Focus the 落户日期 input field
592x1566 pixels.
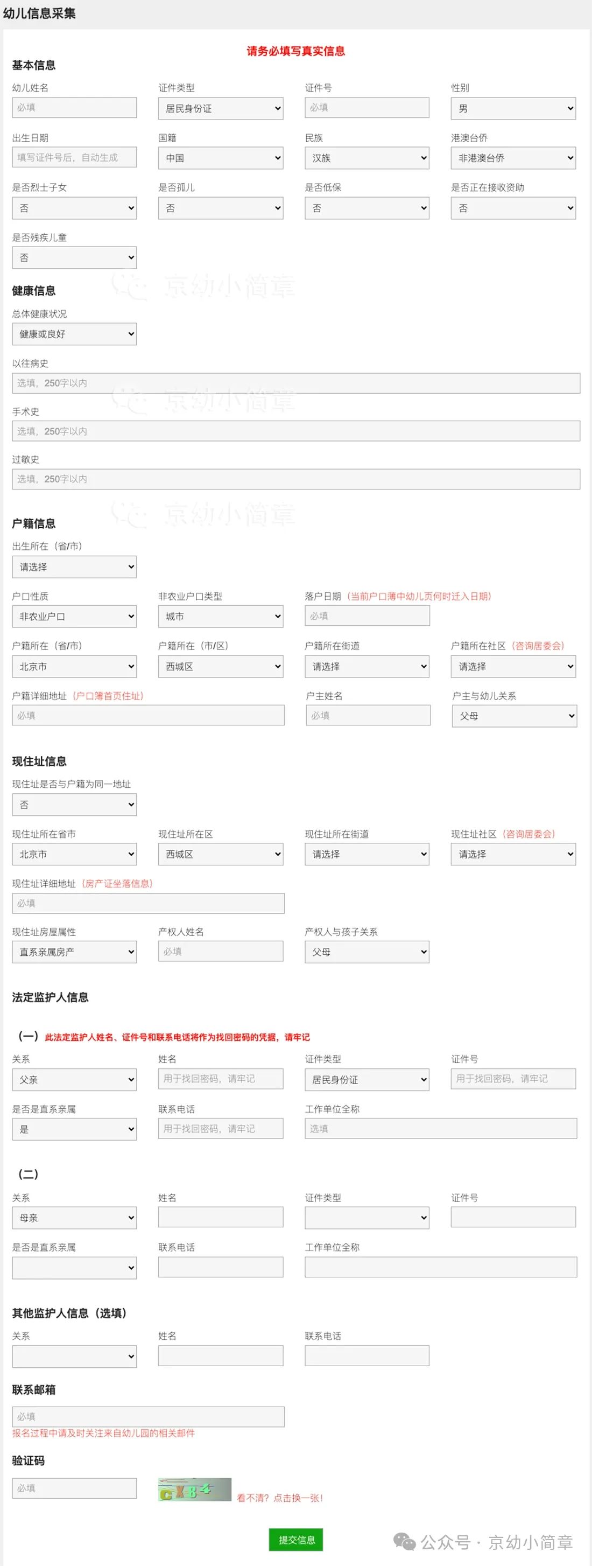click(367, 616)
